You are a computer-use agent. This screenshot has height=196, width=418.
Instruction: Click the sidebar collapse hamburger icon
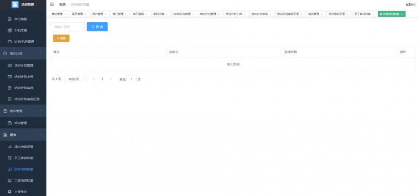[x=52, y=4]
